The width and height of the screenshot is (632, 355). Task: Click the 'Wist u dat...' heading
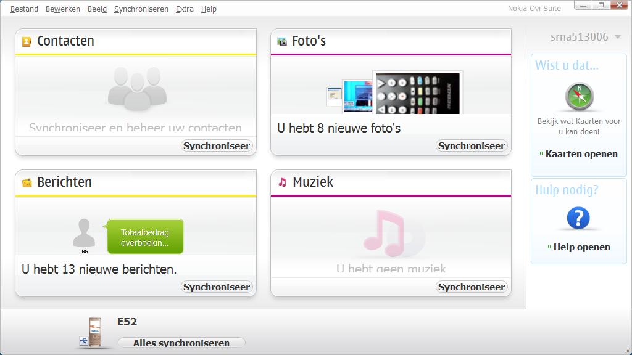(x=567, y=65)
